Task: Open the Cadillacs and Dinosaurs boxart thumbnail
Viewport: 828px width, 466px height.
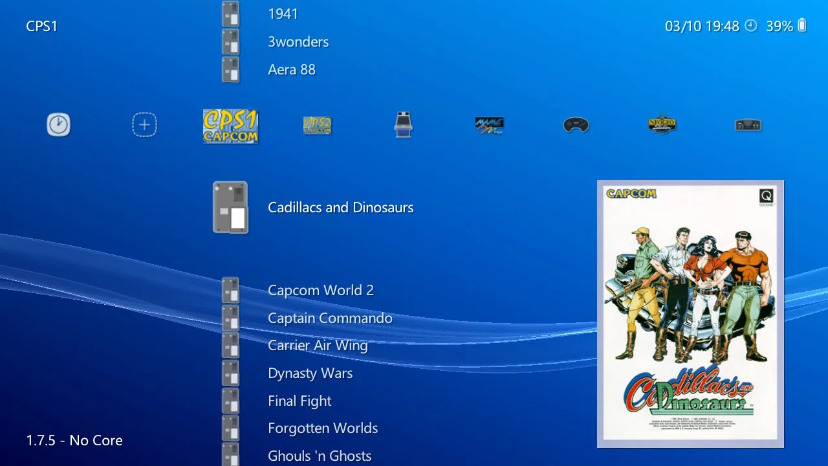Action: point(690,314)
